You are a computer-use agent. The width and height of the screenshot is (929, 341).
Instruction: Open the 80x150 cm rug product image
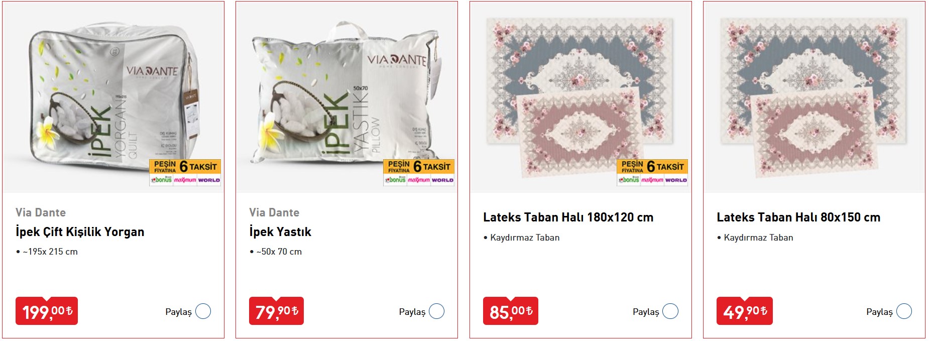pos(814,97)
